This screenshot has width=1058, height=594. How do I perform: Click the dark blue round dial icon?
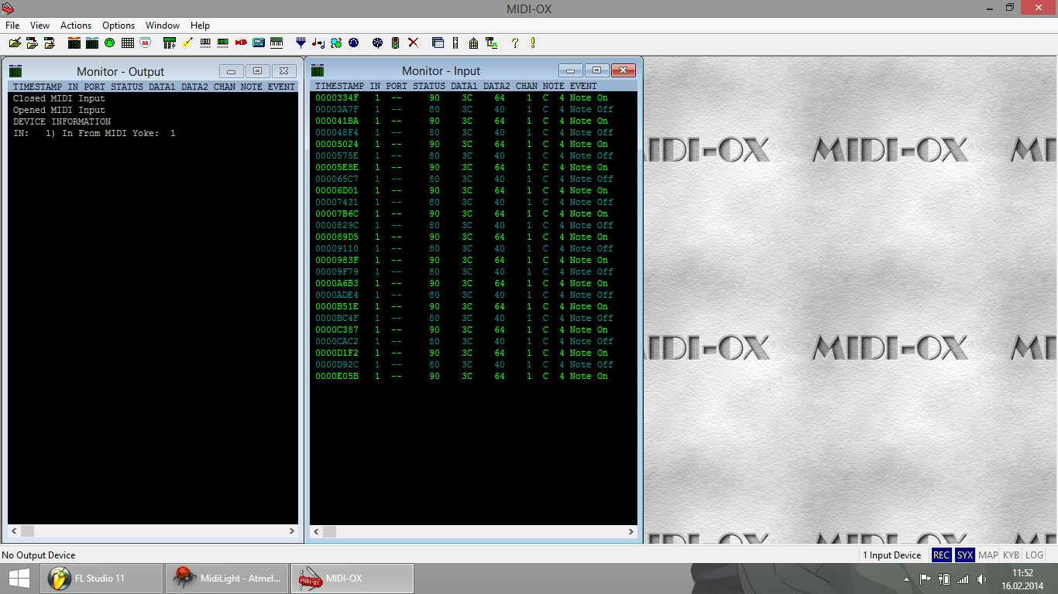point(354,43)
